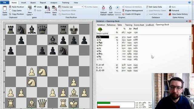Click the Back history button

[172, 7]
